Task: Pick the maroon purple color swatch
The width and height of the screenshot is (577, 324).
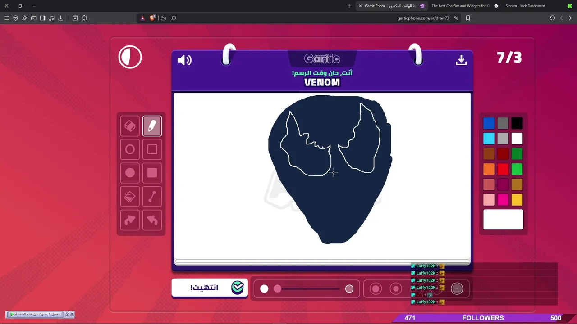Action: coord(503,184)
